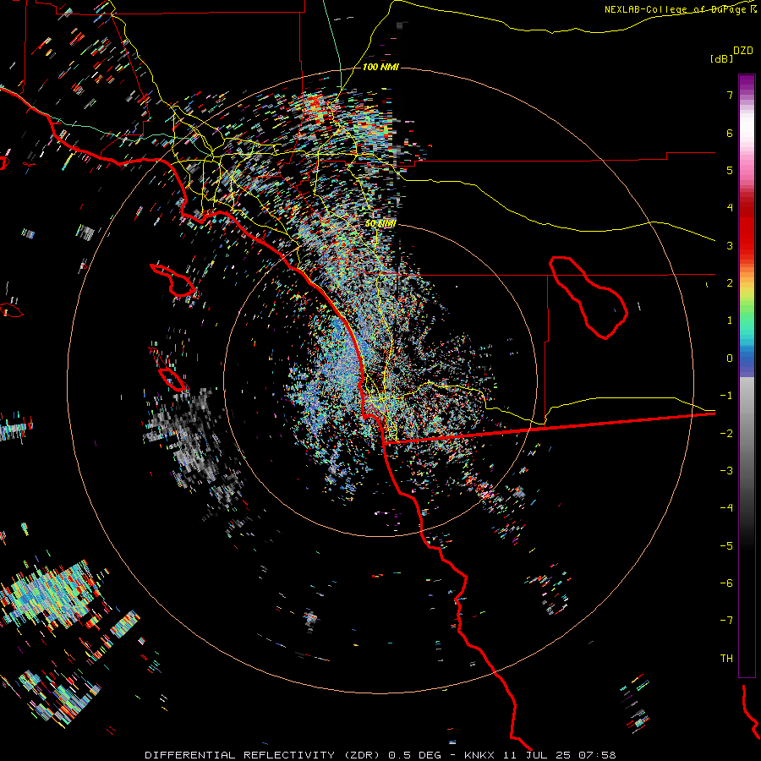The height and width of the screenshot is (761, 761).
Task: Click the 100 NMI range ring label
Action: click(x=380, y=67)
